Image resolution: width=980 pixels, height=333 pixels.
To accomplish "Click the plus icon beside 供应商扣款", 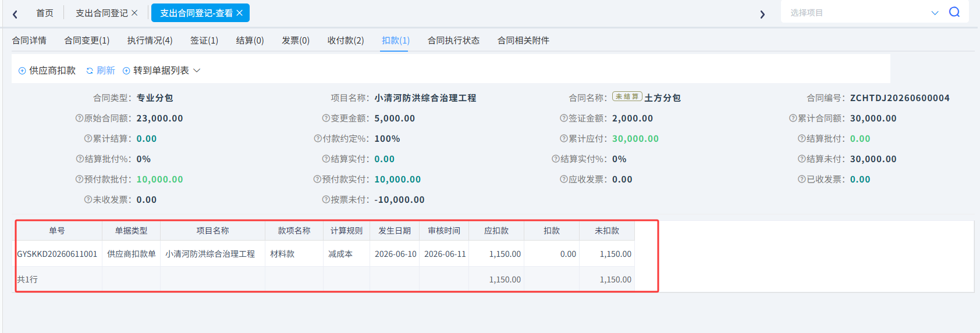I will click(x=22, y=70).
